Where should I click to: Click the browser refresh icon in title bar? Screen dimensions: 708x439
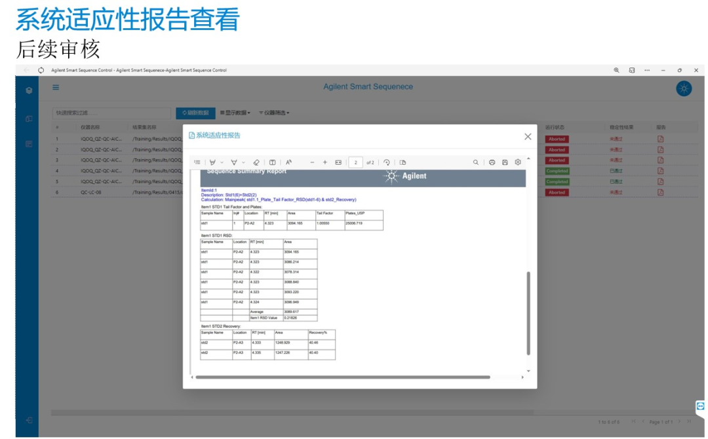point(41,70)
